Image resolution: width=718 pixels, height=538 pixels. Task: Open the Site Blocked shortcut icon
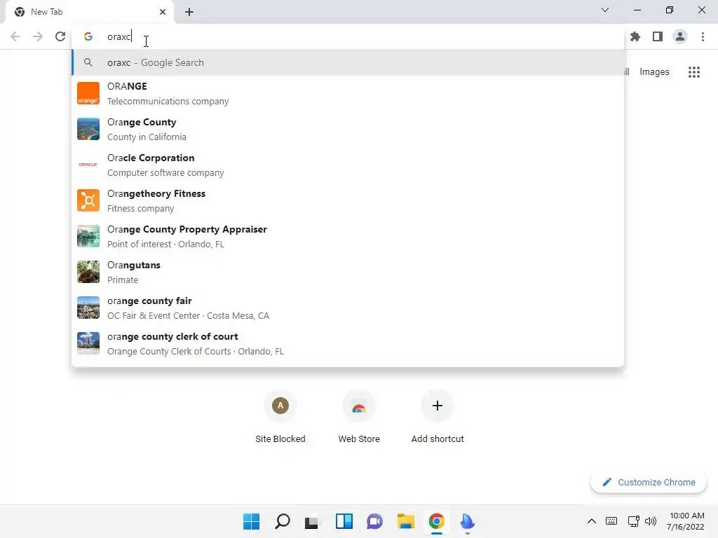click(x=280, y=406)
